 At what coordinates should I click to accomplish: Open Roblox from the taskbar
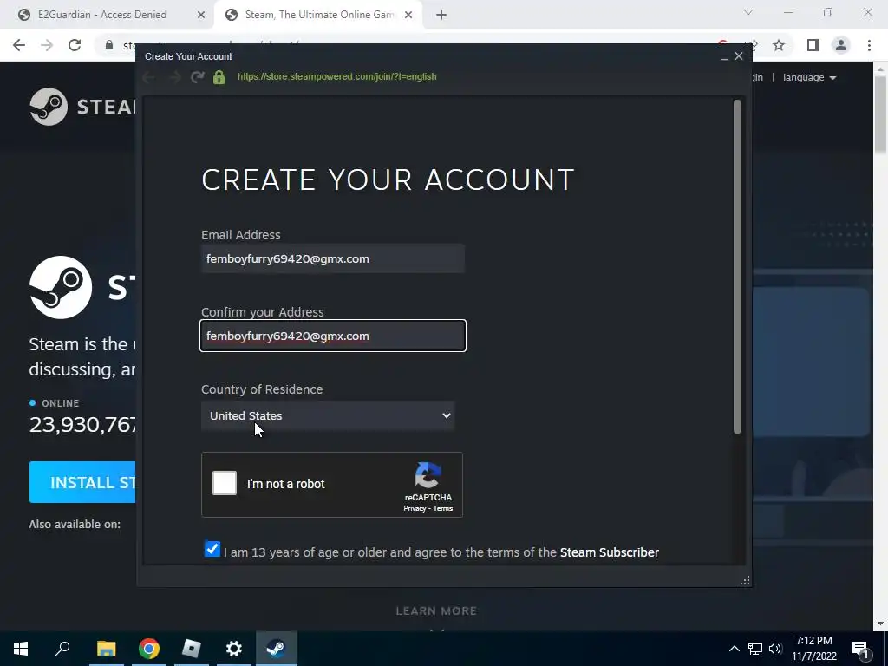192,649
